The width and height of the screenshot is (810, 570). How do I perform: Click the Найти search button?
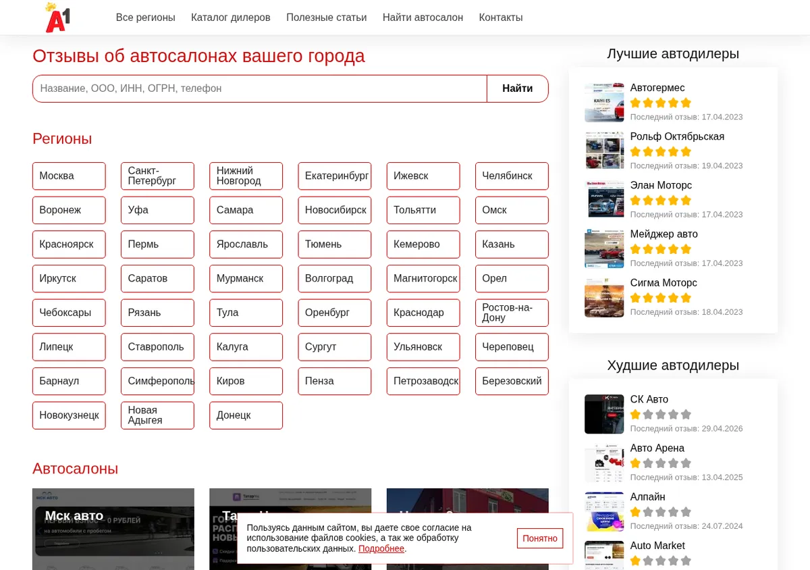pos(518,88)
